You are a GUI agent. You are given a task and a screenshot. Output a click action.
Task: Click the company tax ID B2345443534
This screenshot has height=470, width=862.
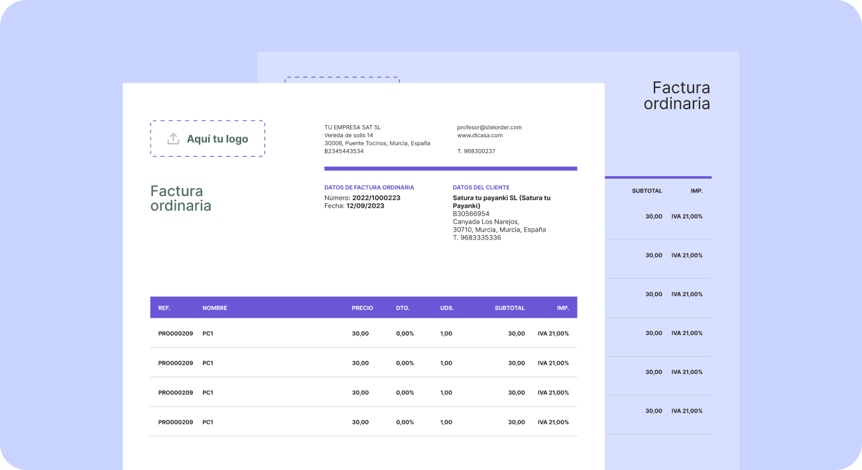tap(343, 151)
